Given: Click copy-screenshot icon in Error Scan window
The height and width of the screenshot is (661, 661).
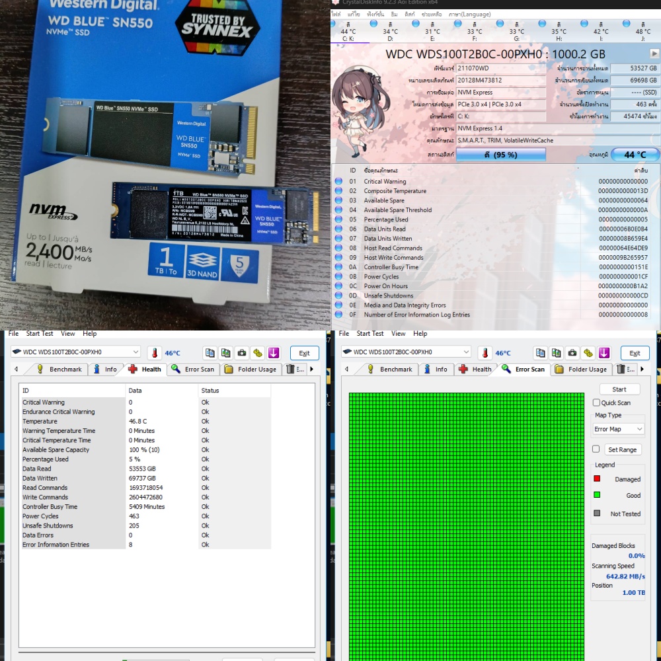Looking at the screenshot, I should tap(557, 353).
